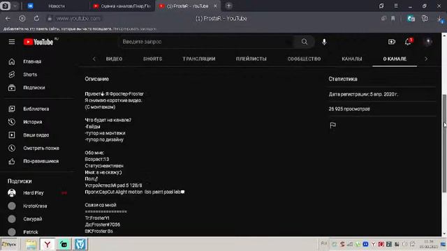This screenshot has width=447, height=251.
Task: Go to the YouTube logo home link
Action: coord(38,42)
